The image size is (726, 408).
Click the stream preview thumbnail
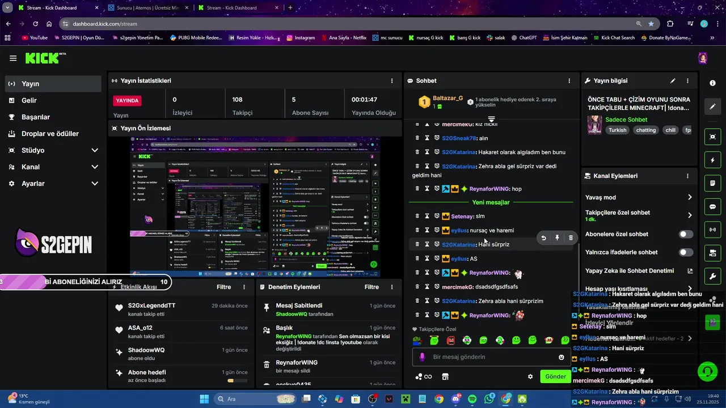[255, 207]
